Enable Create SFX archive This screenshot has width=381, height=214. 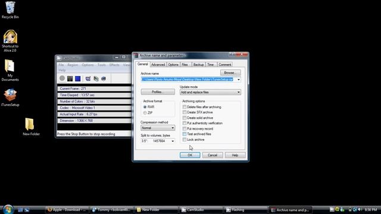pyautogui.click(x=185, y=112)
